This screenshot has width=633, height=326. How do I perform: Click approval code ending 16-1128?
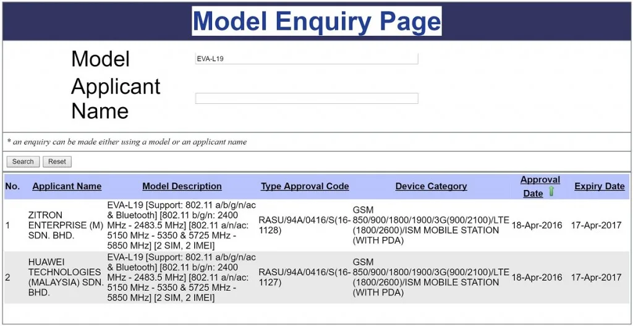click(305, 225)
